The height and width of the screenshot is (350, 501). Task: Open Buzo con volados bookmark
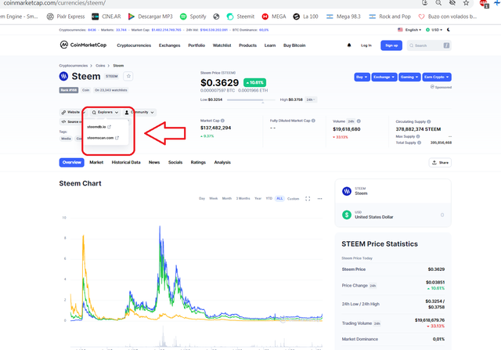tap(447, 16)
